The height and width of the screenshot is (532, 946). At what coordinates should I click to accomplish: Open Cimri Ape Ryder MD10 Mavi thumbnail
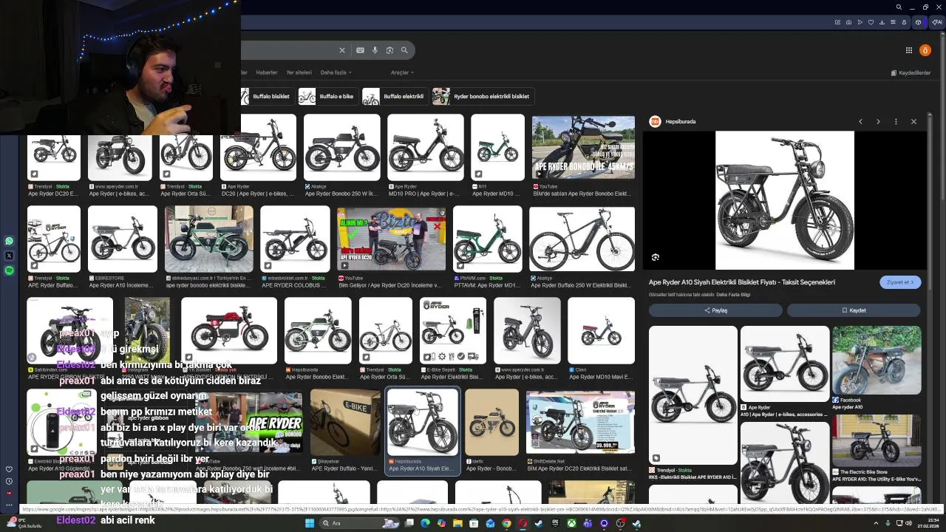pos(601,330)
